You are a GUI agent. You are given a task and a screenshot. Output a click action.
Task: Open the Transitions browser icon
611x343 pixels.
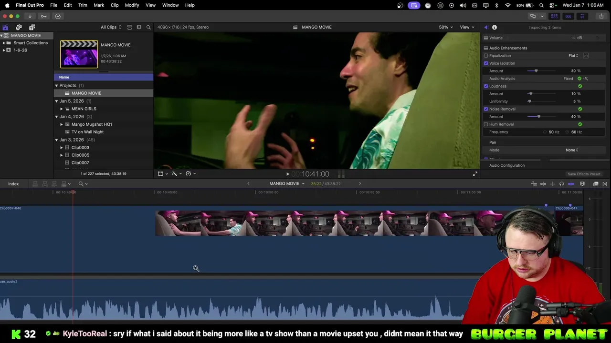[605, 184]
